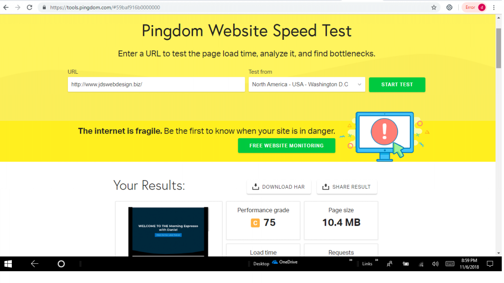504x283 pixels.
Task: Open the Chrome three-dot menu
Action: [x=494, y=7]
